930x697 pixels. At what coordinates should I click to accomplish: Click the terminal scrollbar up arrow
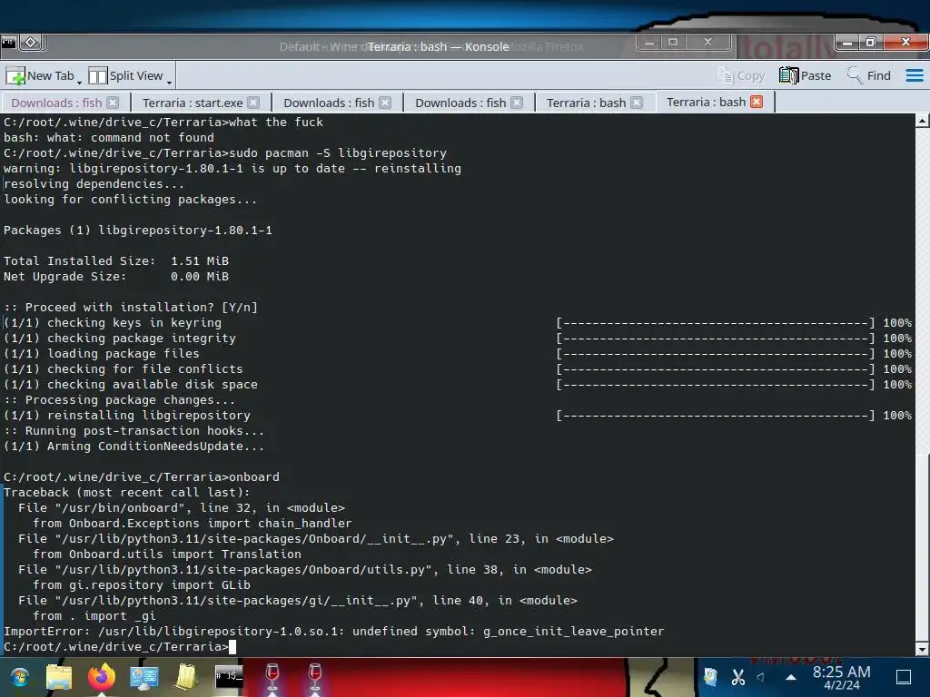[923, 121]
